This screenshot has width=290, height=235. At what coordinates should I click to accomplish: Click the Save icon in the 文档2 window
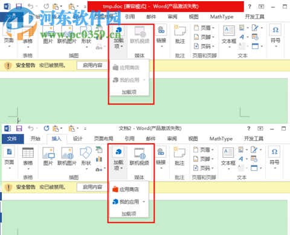19,128
